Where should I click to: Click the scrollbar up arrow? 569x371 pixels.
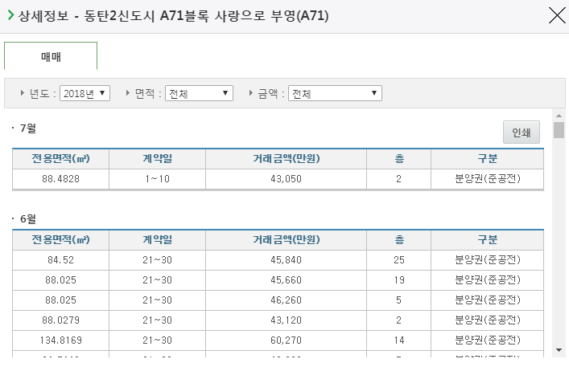[x=559, y=116]
